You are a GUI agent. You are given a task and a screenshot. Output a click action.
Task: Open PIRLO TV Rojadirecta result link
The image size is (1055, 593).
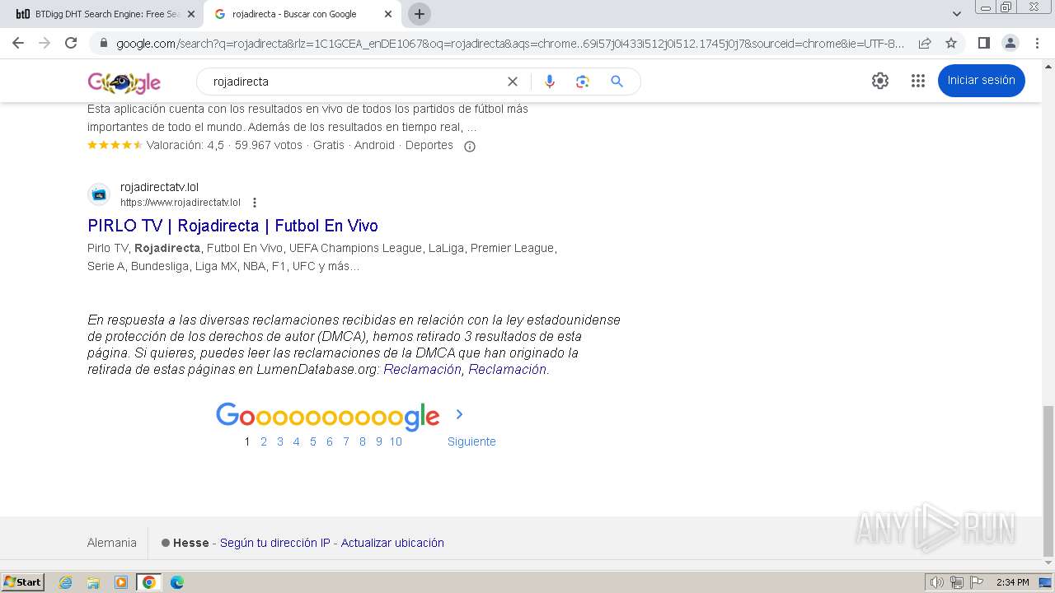[232, 226]
